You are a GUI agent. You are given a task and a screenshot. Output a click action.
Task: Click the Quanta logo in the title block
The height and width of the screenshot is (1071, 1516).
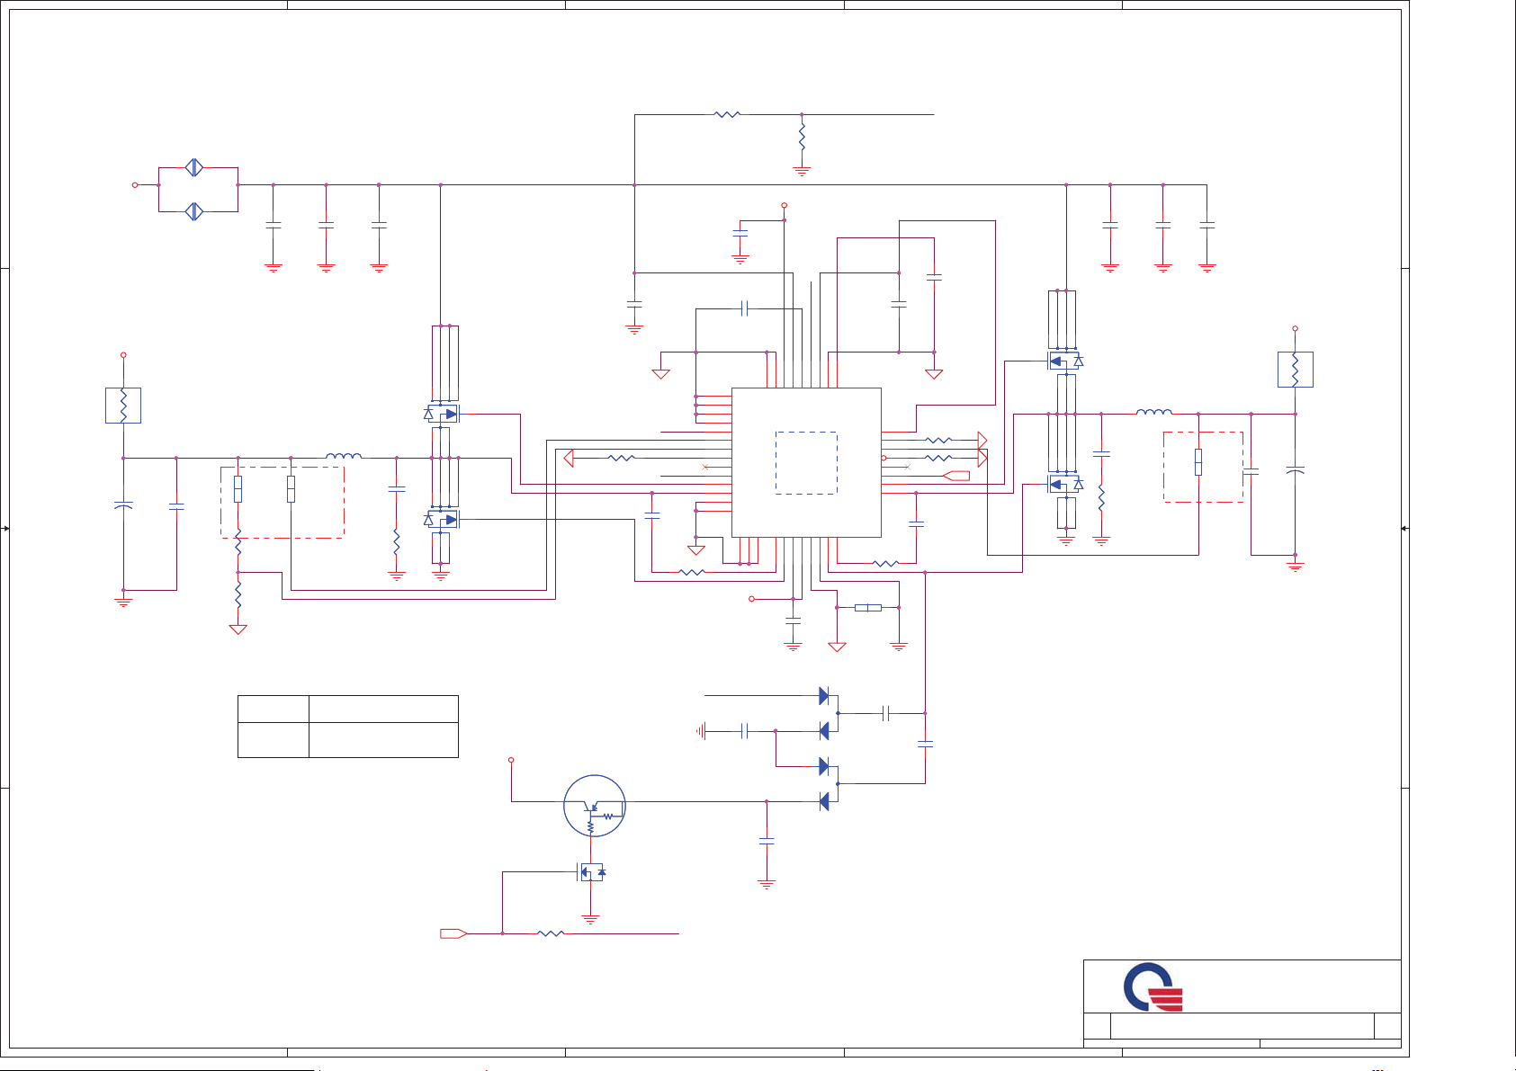[1153, 987]
